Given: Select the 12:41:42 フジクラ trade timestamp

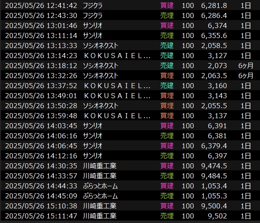Looking at the screenshot, I should 41,6.
